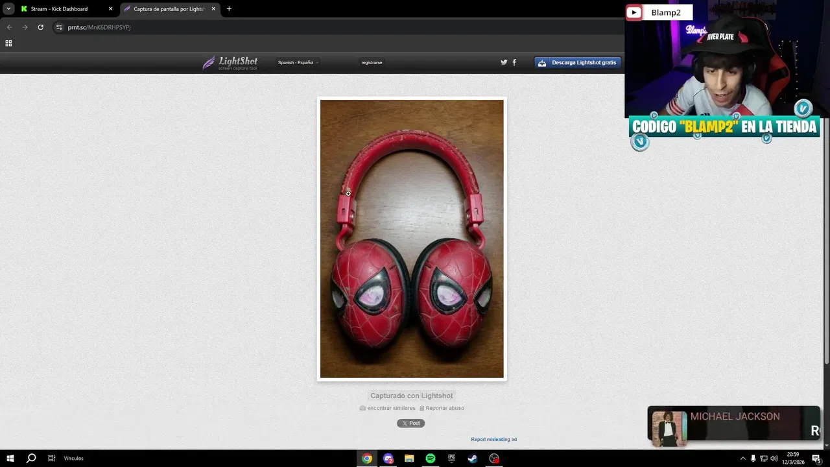Image resolution: width=830 pixels, height=467 pixels.
Task: Open the Lightshot logo home link
Action: coord(230,63)
